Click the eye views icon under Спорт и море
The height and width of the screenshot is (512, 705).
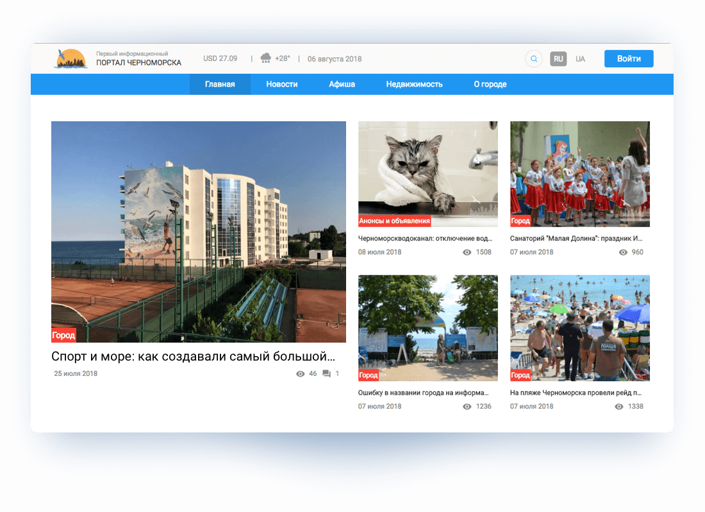(299, 373)
